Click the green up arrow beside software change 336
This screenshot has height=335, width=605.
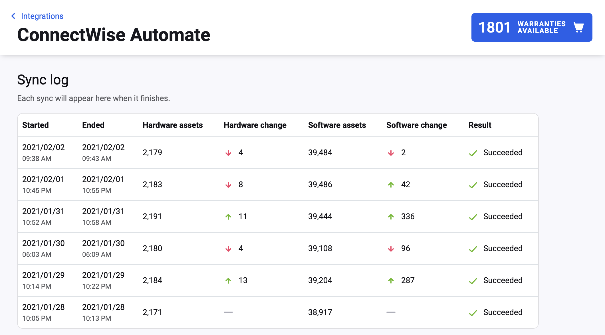(391, 217)
